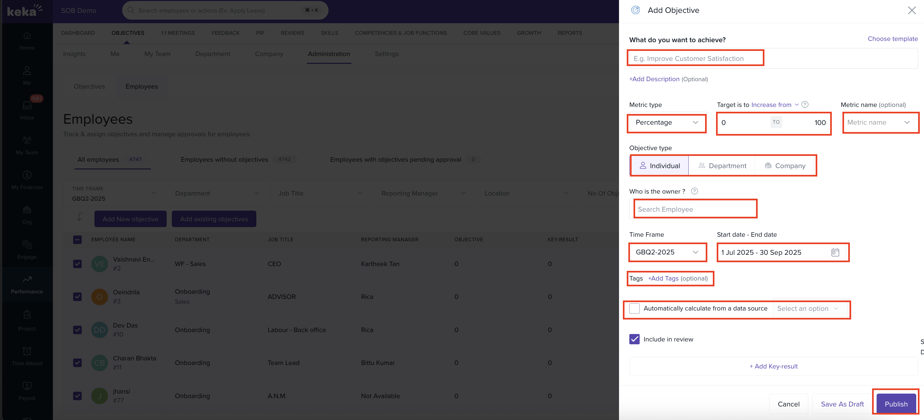This screenshot has width=924, height=420.
Task: Uncheck the Include in review checkbox
Action: (x=634, y=339)
